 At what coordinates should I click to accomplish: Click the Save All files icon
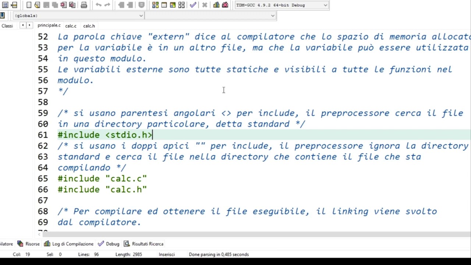click(x=55, y=5)
